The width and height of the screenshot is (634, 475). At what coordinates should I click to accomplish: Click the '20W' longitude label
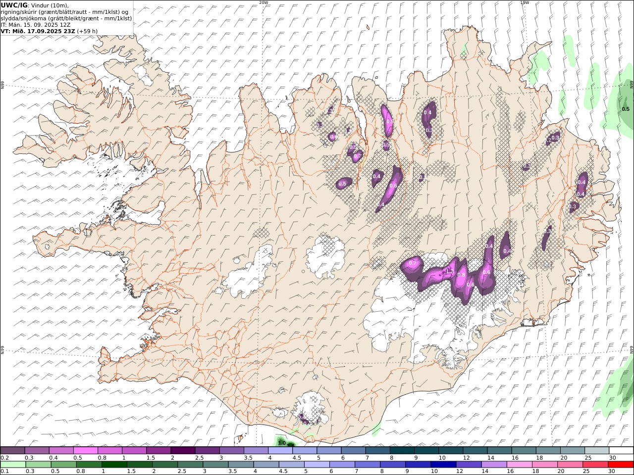click(x=264, y=2)
